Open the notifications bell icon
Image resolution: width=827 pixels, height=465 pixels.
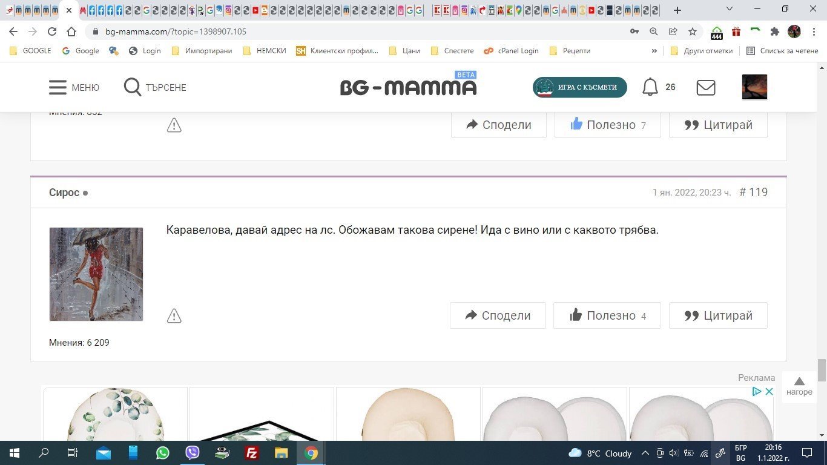[650, 87]
